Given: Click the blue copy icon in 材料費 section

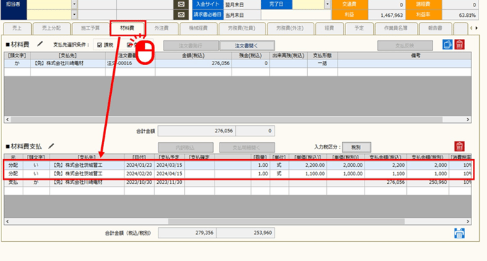Looking at the screenshot, I should click(x=447, y=45).
